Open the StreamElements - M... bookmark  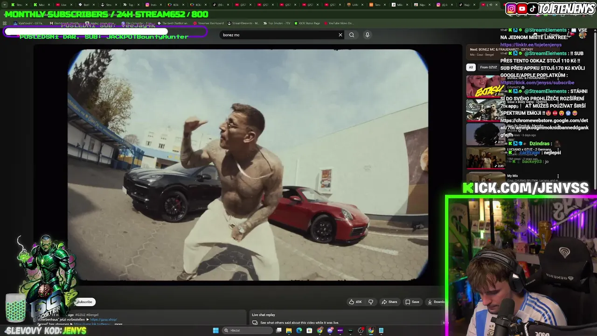[243, 23]
